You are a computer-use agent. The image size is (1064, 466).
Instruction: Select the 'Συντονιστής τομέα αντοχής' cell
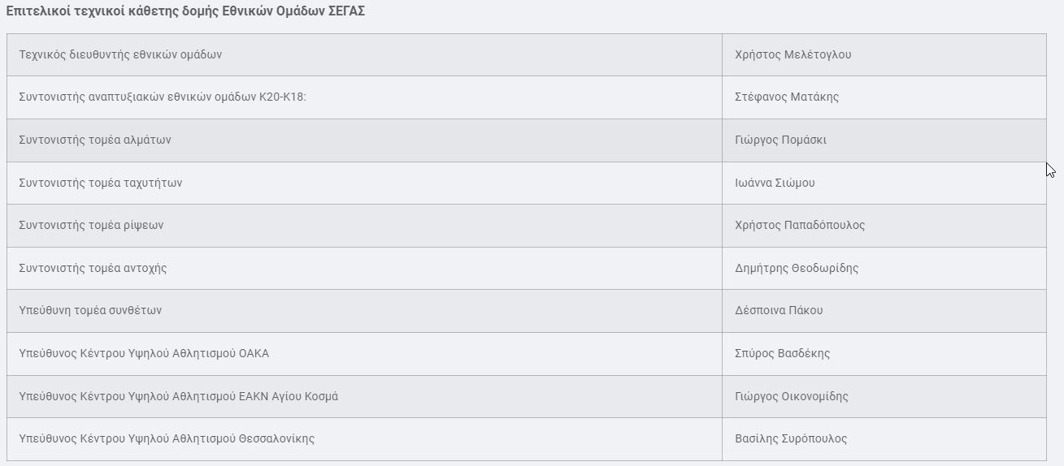coord(93,268)
